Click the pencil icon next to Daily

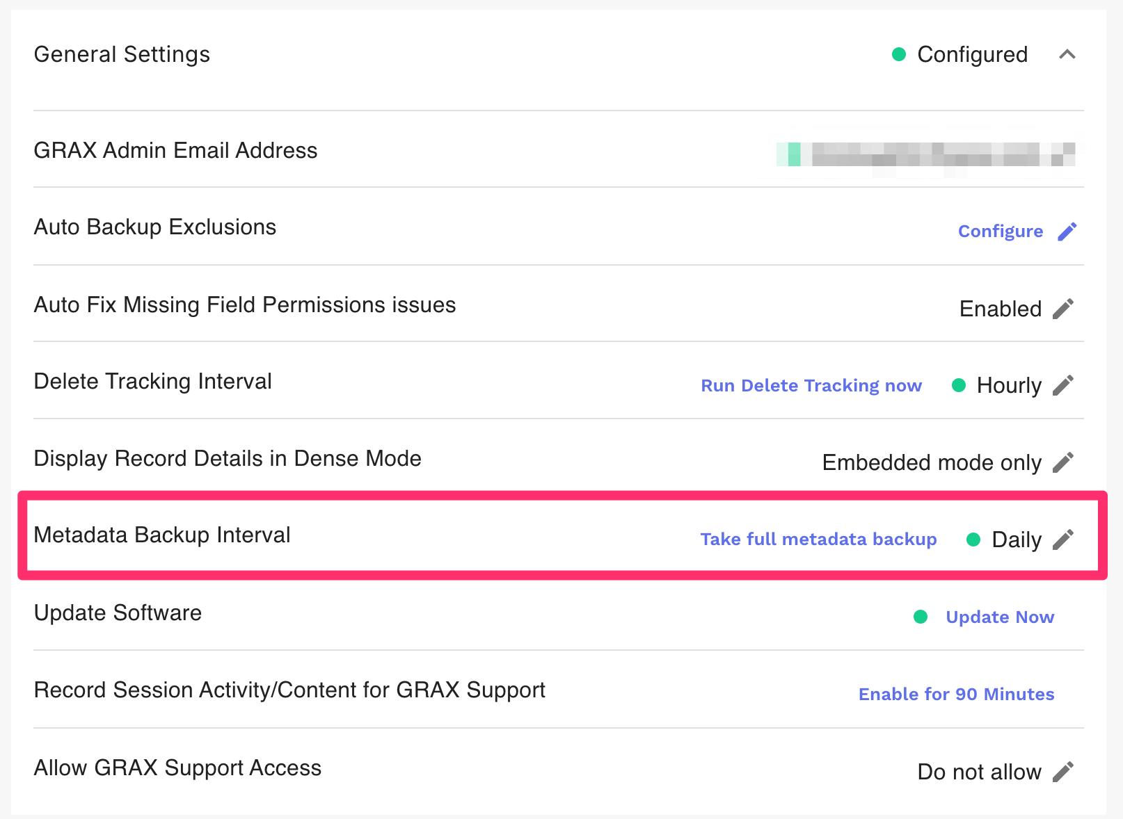coord(1062,540)
